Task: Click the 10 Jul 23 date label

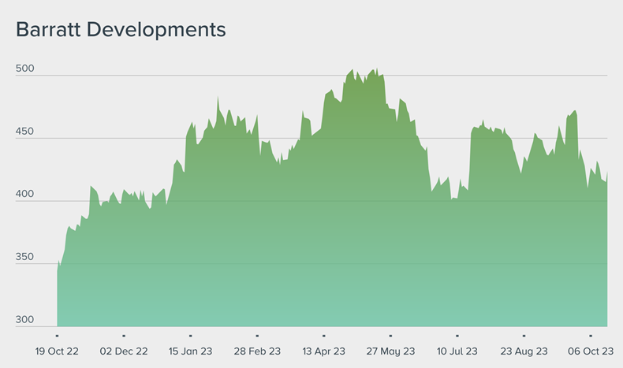Action: [x=457, y=351]
